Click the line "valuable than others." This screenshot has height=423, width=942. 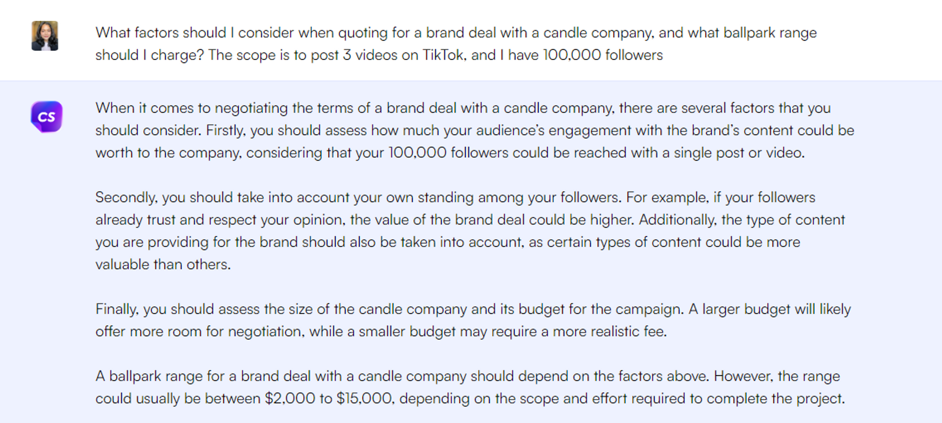[x=163, y=264]
